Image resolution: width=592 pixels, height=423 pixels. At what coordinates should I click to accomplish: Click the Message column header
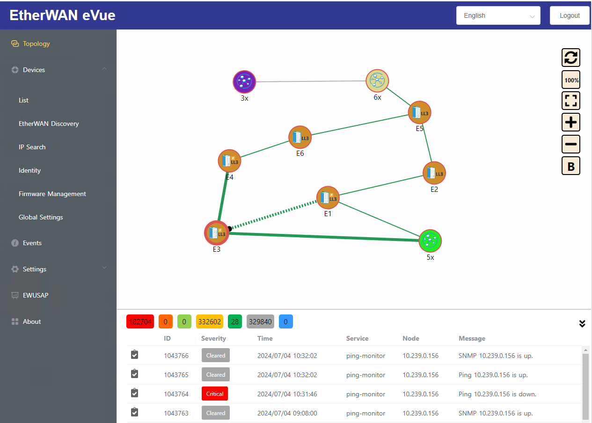coord(472,338)
